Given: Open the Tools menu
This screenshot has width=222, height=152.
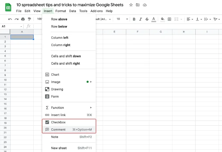Looking at the screenshot, I should pyautogui.click(x=83, y=11).
